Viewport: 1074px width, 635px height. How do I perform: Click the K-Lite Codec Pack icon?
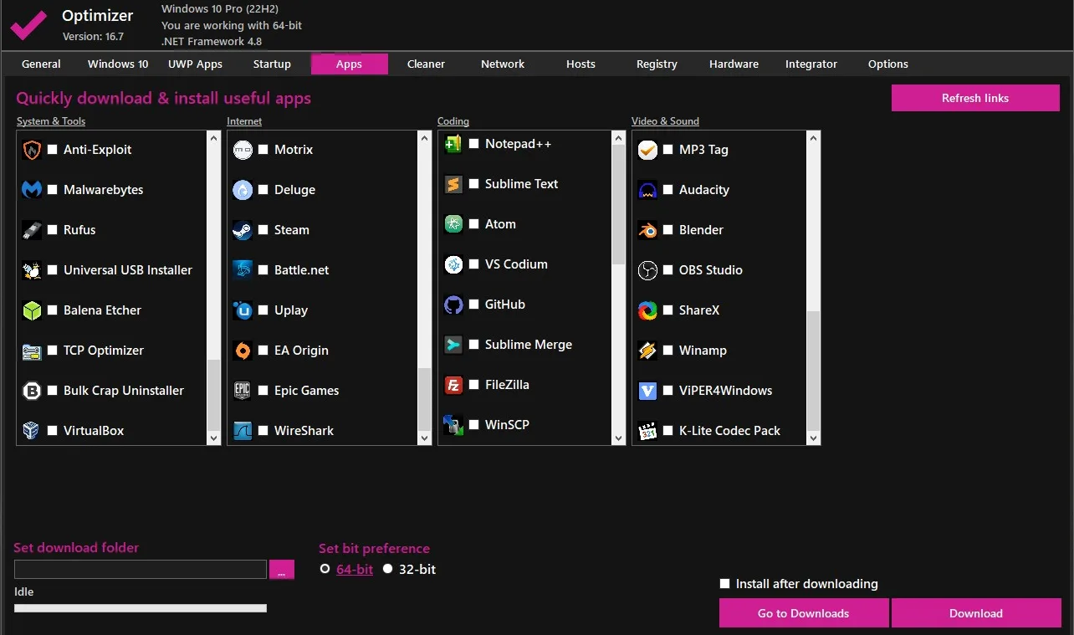point(647,431)
